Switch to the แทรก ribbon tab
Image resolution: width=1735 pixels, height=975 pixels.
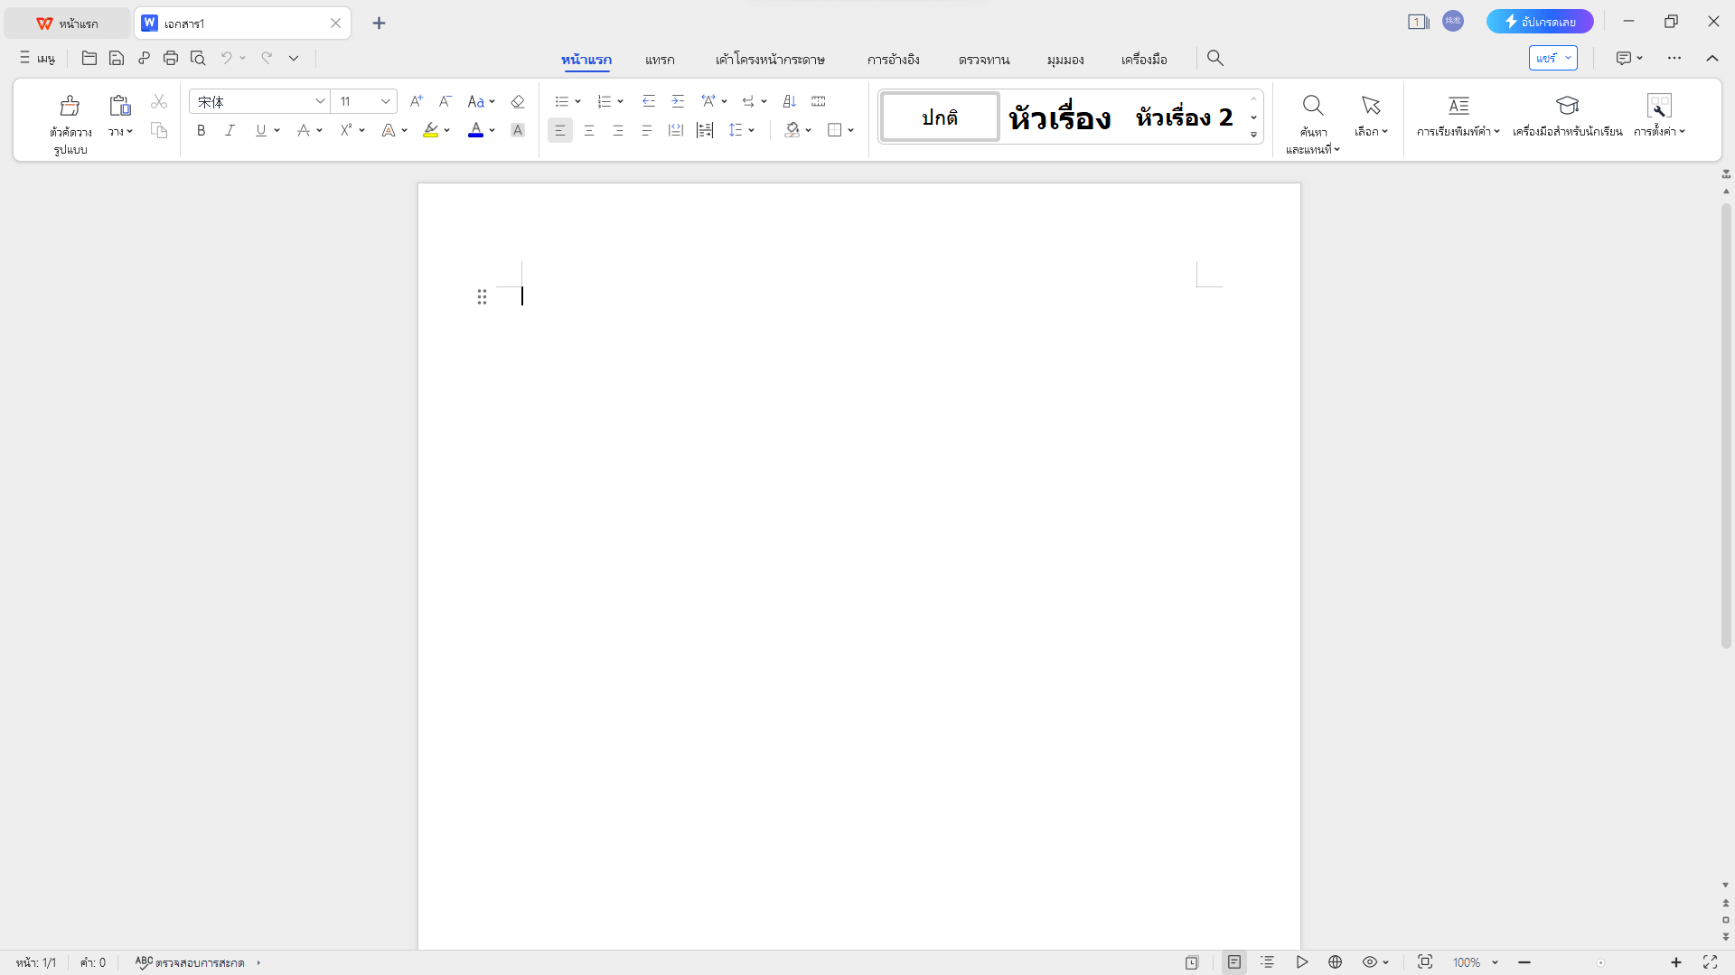coord(660,59)
